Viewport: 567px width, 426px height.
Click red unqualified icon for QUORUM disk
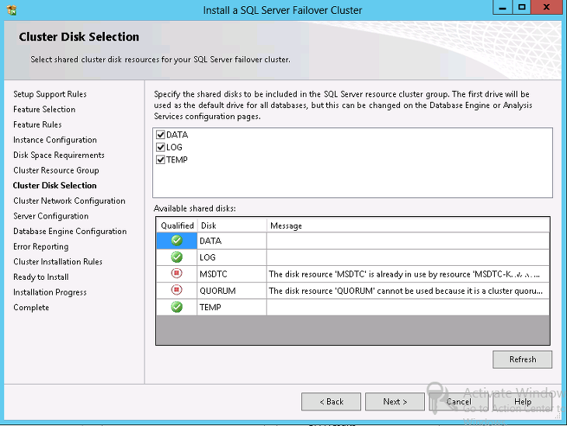click(177, 290)
